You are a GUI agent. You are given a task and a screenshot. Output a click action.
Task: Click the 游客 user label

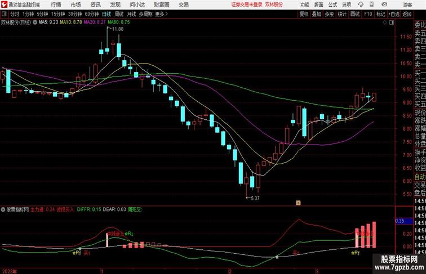point(407,5)
